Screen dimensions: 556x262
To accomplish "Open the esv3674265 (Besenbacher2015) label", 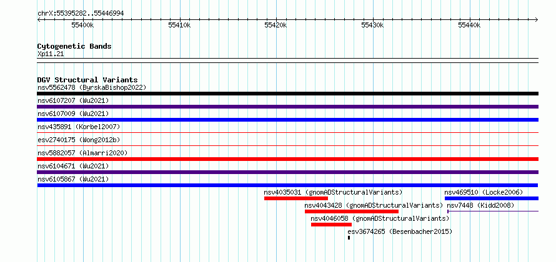I will pyautogui.click(x=400, y=231).
